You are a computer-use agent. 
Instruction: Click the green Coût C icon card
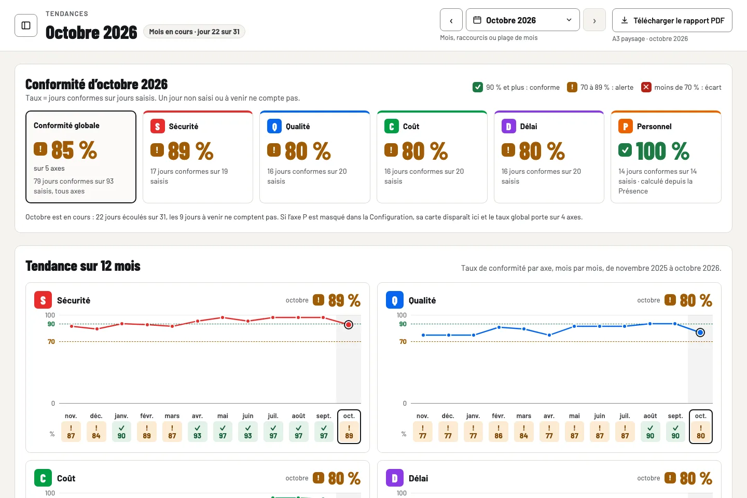pos(432,157)
